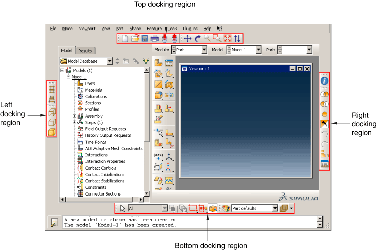The image size is (377, 250).
Task: Click the Color Code palette icon
Action: click(x=226, y=208)
